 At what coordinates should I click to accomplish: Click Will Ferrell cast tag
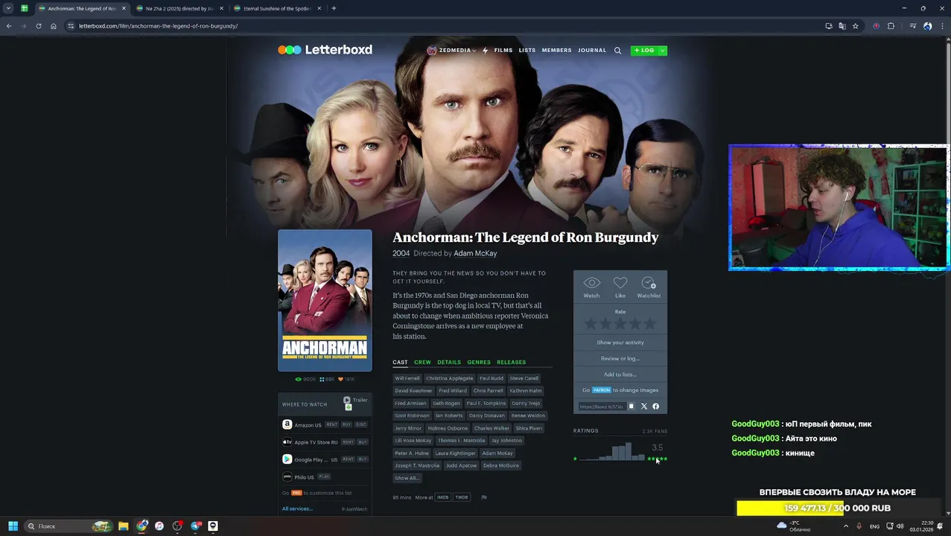[x=407, y=378]
